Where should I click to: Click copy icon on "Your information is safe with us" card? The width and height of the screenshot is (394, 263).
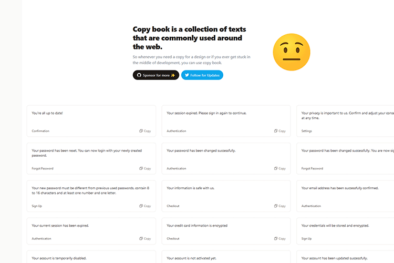[279, 206]
